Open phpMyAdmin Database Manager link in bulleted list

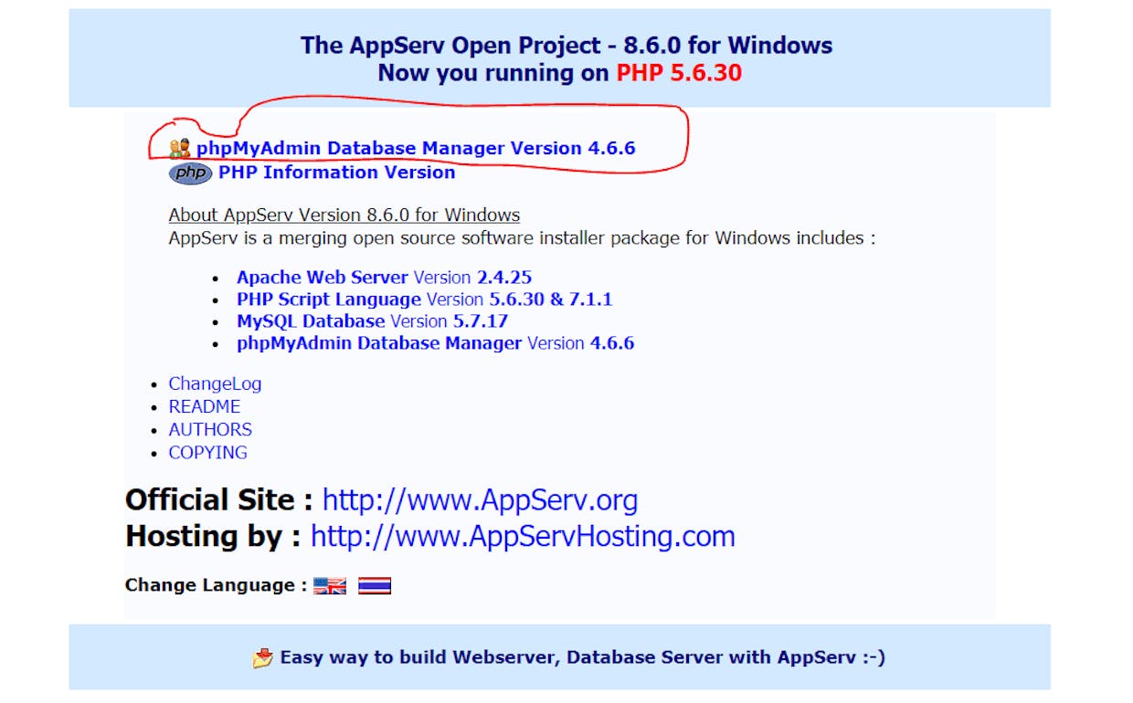point(379,342)
